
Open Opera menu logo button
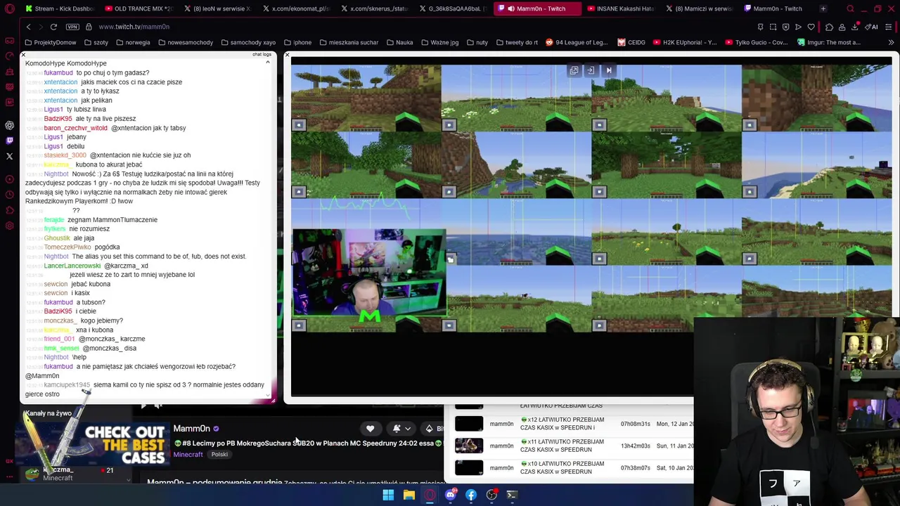click(9, 8)
